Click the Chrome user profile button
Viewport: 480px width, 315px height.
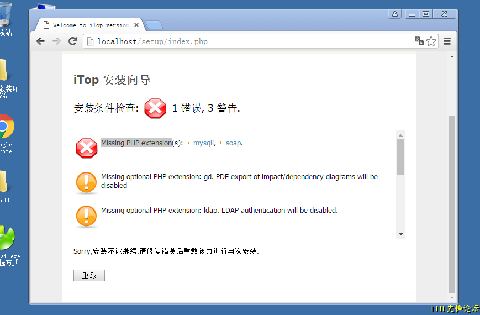pos(395,14)
